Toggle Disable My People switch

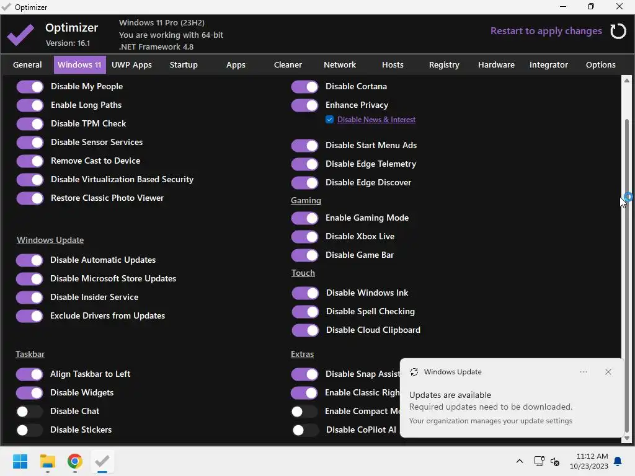pos(30,87)
